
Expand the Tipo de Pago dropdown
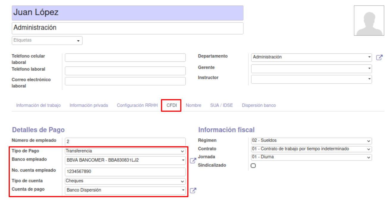tap(125, 151)
